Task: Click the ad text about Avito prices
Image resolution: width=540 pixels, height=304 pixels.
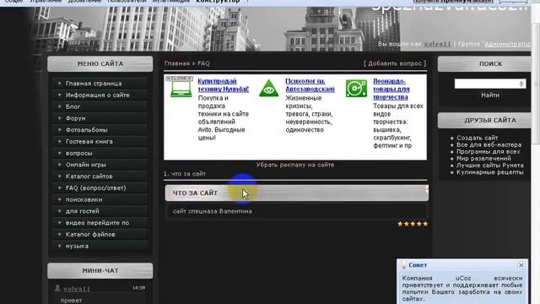Action: coord(223,118)
